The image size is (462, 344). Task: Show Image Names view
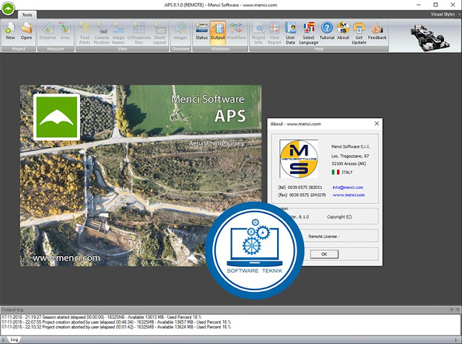click(x=118, y=33)
